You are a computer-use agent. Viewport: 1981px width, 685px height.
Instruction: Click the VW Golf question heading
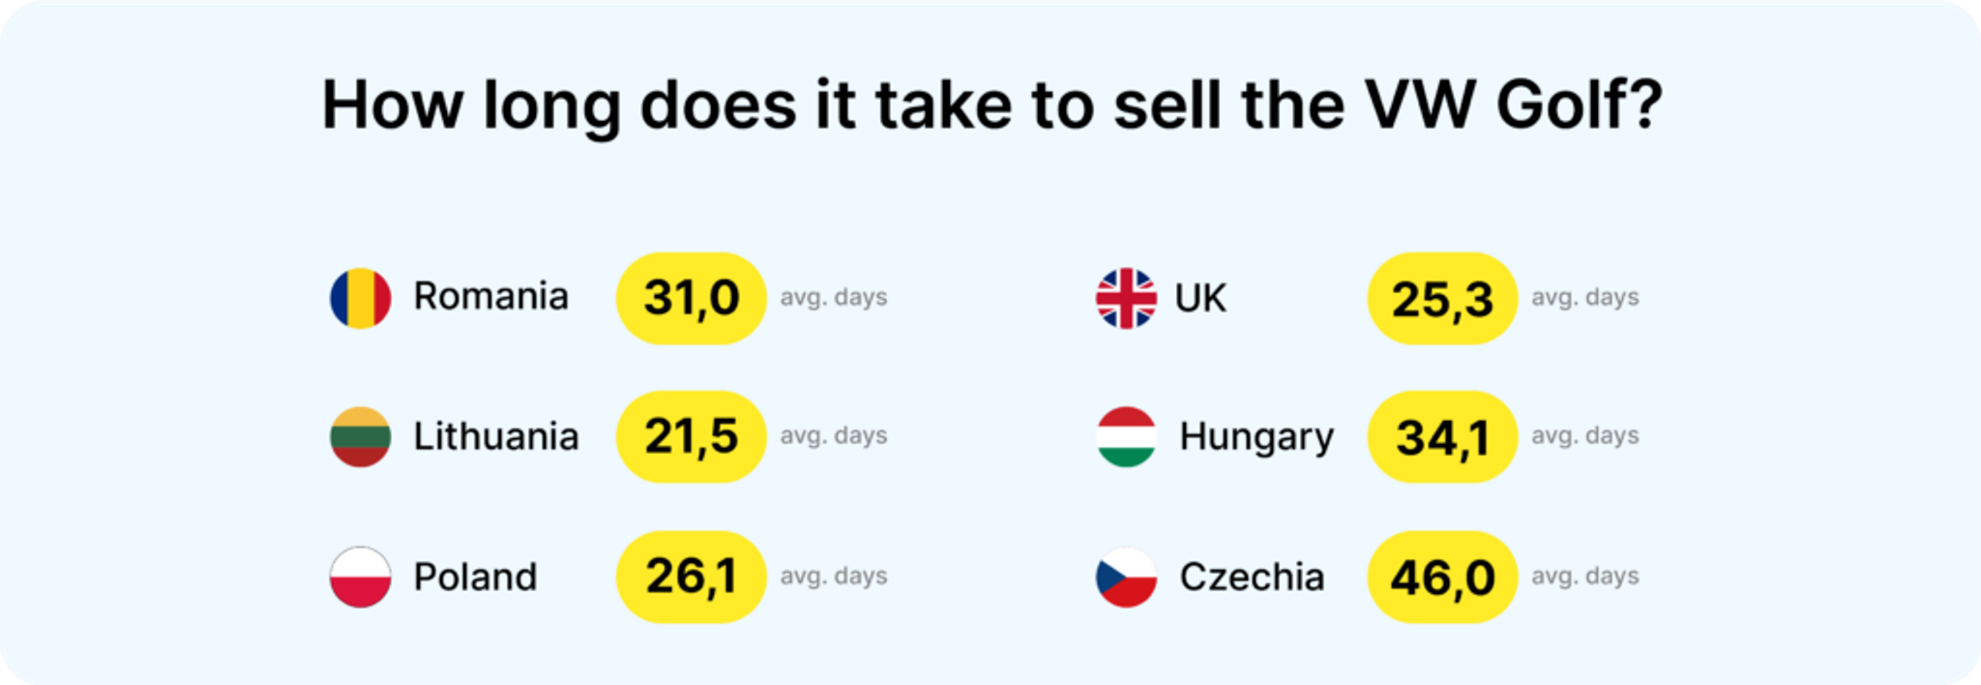click(990, 104)
